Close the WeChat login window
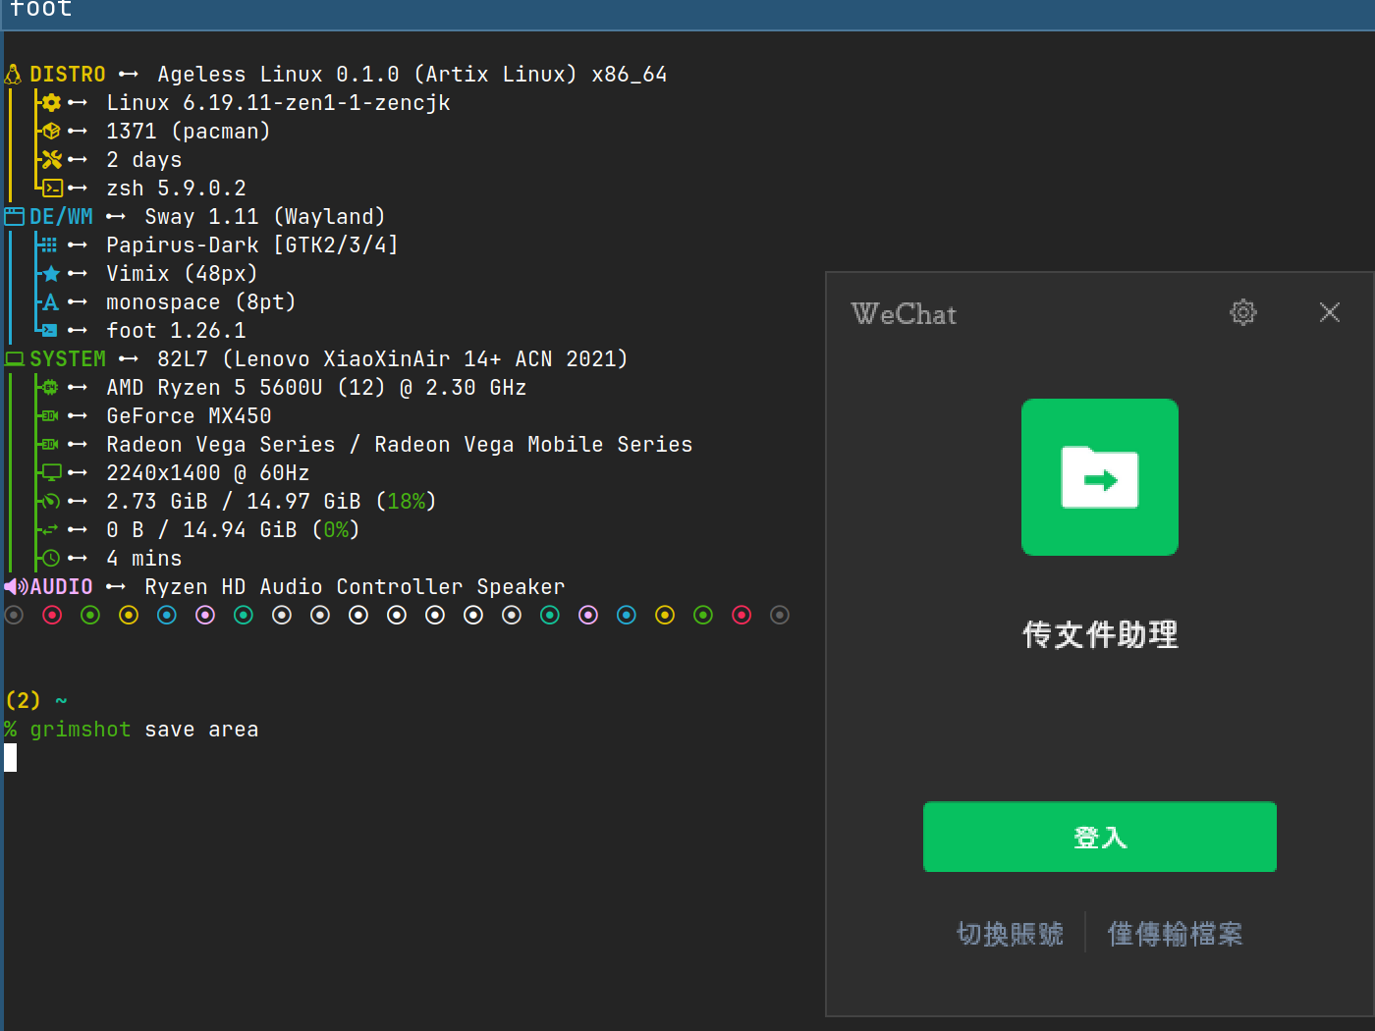Image resolution: width=1375 pixels, height=1031 pixels. (x=1330, y=312)
